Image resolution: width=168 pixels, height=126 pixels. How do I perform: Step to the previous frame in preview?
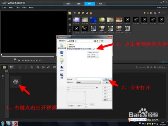[x=26, y=60]
